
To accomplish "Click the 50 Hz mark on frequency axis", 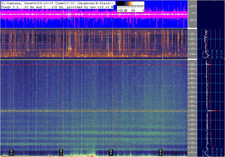I will pyautogui.click(x=192, y=111).
